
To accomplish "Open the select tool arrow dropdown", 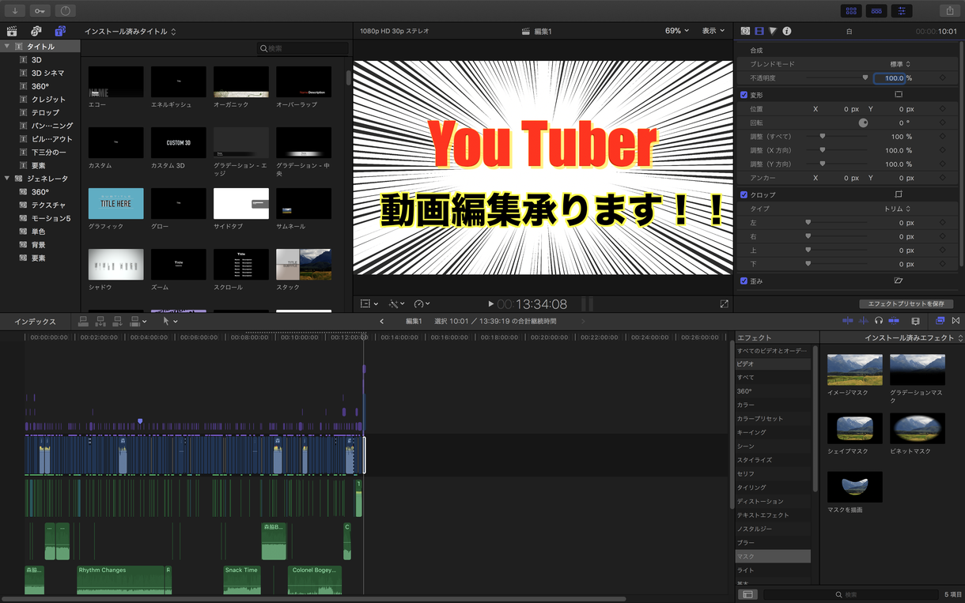I will (170, 322).
